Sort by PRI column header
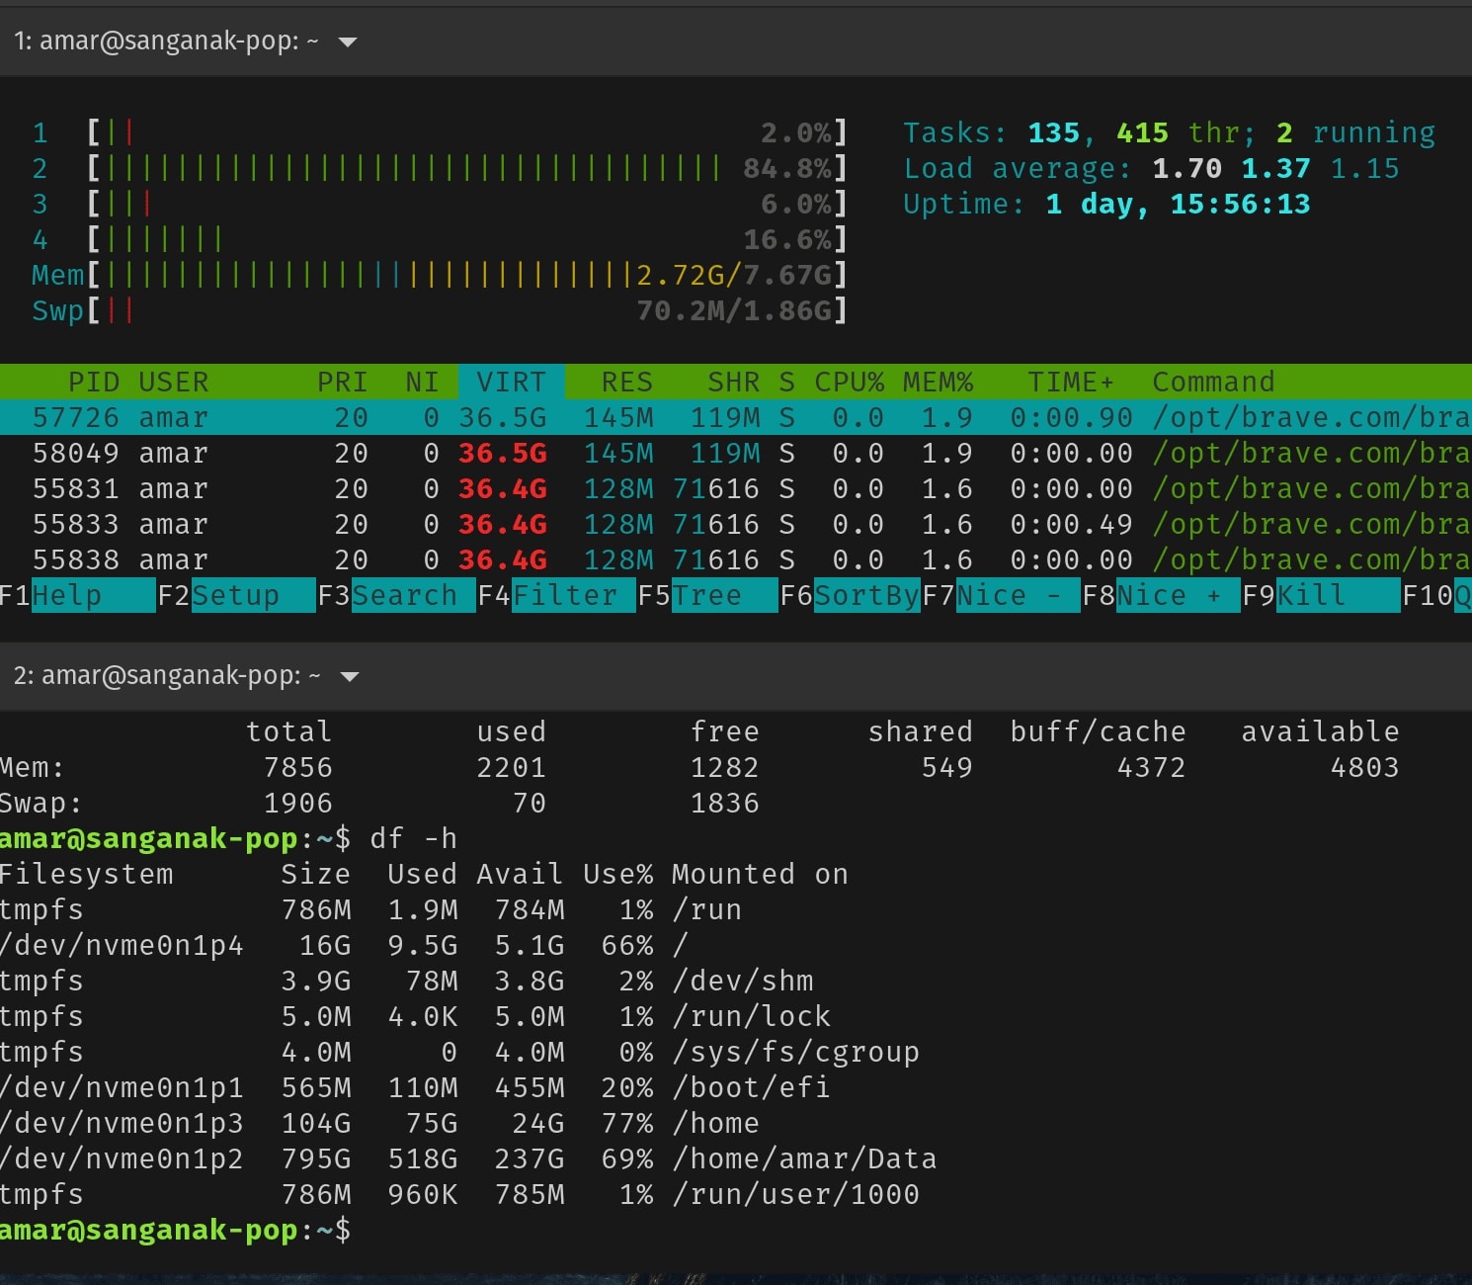Image resolution: width=1472 pixels, height=1285 pixels. (342, 383)
